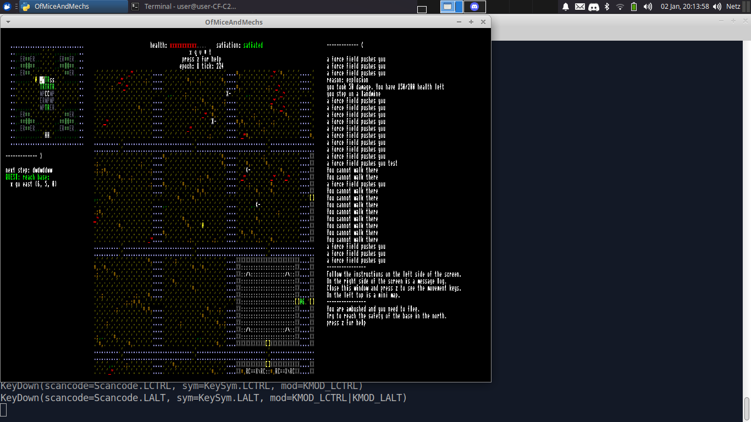Open the Discord tray icon beside the envelope
The image size is (751, 422).
pos(593,7)
